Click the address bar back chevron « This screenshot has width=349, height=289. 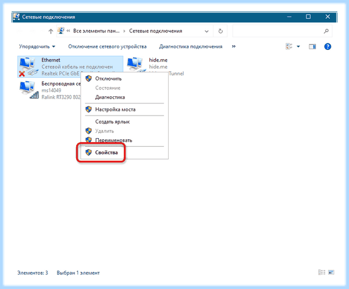point(68,31)
